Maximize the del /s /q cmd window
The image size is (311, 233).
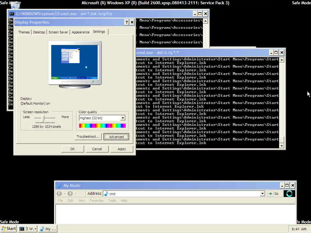(x=276, y=52)
